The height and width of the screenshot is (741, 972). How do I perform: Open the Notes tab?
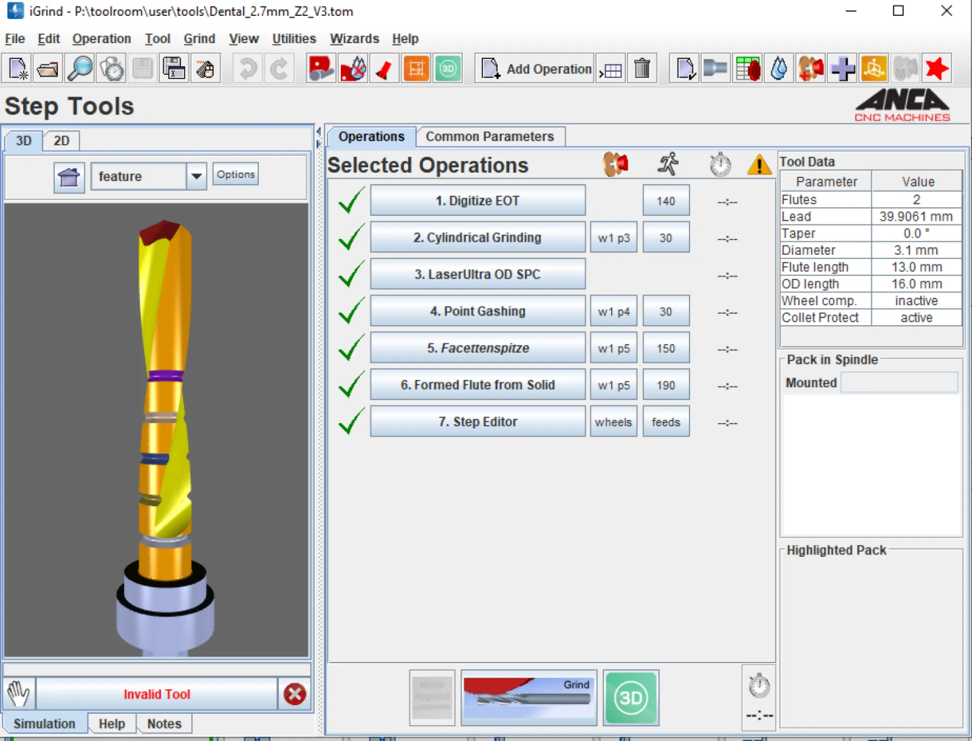point(164,724)
